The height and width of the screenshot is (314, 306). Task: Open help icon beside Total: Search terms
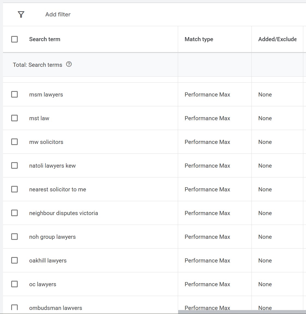69,64
